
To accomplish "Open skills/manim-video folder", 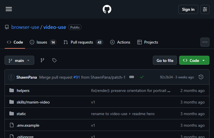I will pos(33,102).
